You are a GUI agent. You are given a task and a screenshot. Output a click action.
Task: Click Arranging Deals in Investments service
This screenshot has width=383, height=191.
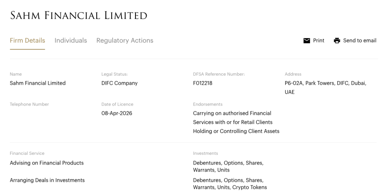[47, 180]
